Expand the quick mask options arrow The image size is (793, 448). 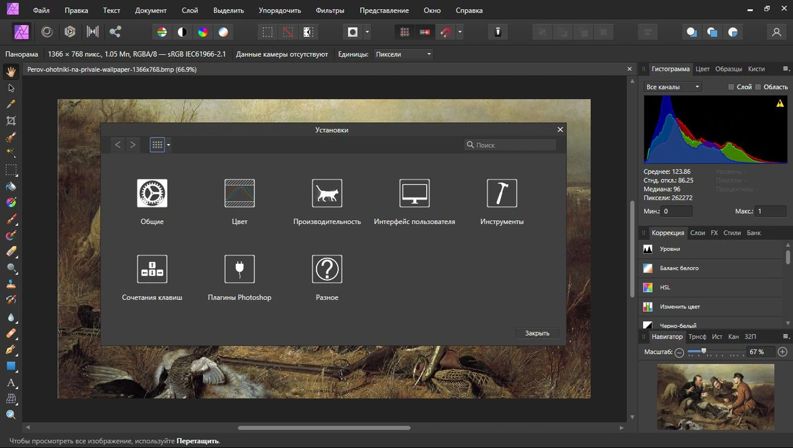[367, 32]
